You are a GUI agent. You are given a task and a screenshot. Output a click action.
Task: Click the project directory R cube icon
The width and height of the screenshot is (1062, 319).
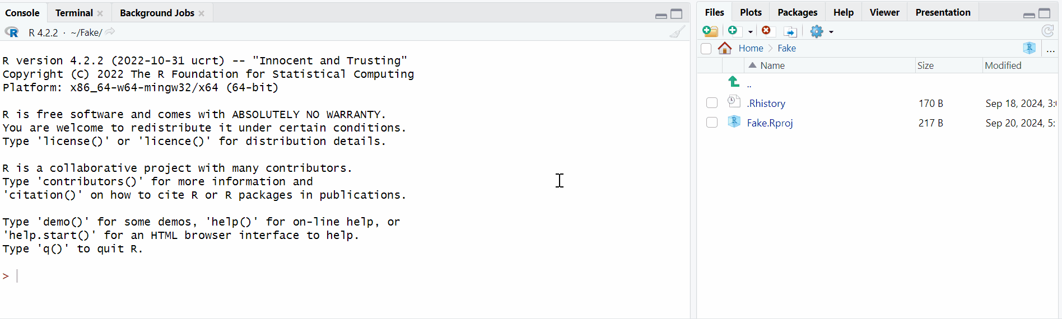point(1030,48)
